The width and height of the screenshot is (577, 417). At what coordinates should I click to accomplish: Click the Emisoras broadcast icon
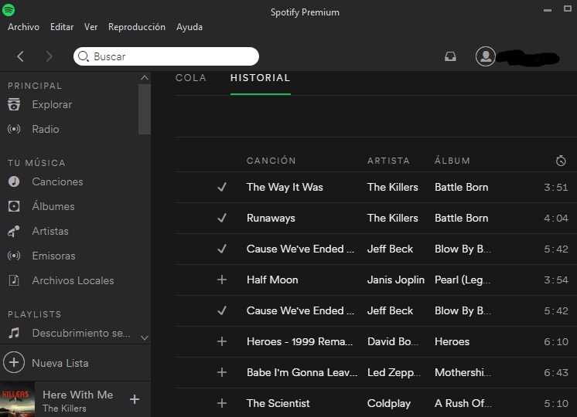[x=14, y=256]
